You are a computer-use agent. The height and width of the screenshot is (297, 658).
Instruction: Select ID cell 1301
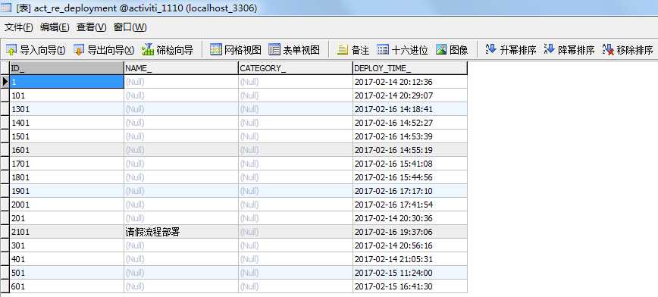[x=66, y=109]
